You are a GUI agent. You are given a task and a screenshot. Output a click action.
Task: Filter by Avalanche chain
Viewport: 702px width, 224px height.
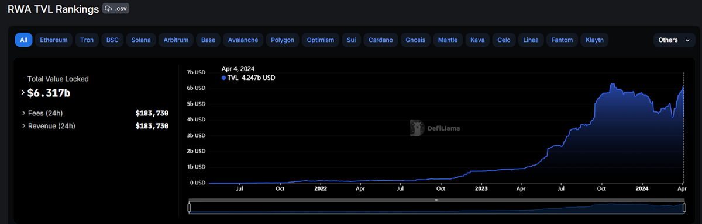tap(243, 40)
